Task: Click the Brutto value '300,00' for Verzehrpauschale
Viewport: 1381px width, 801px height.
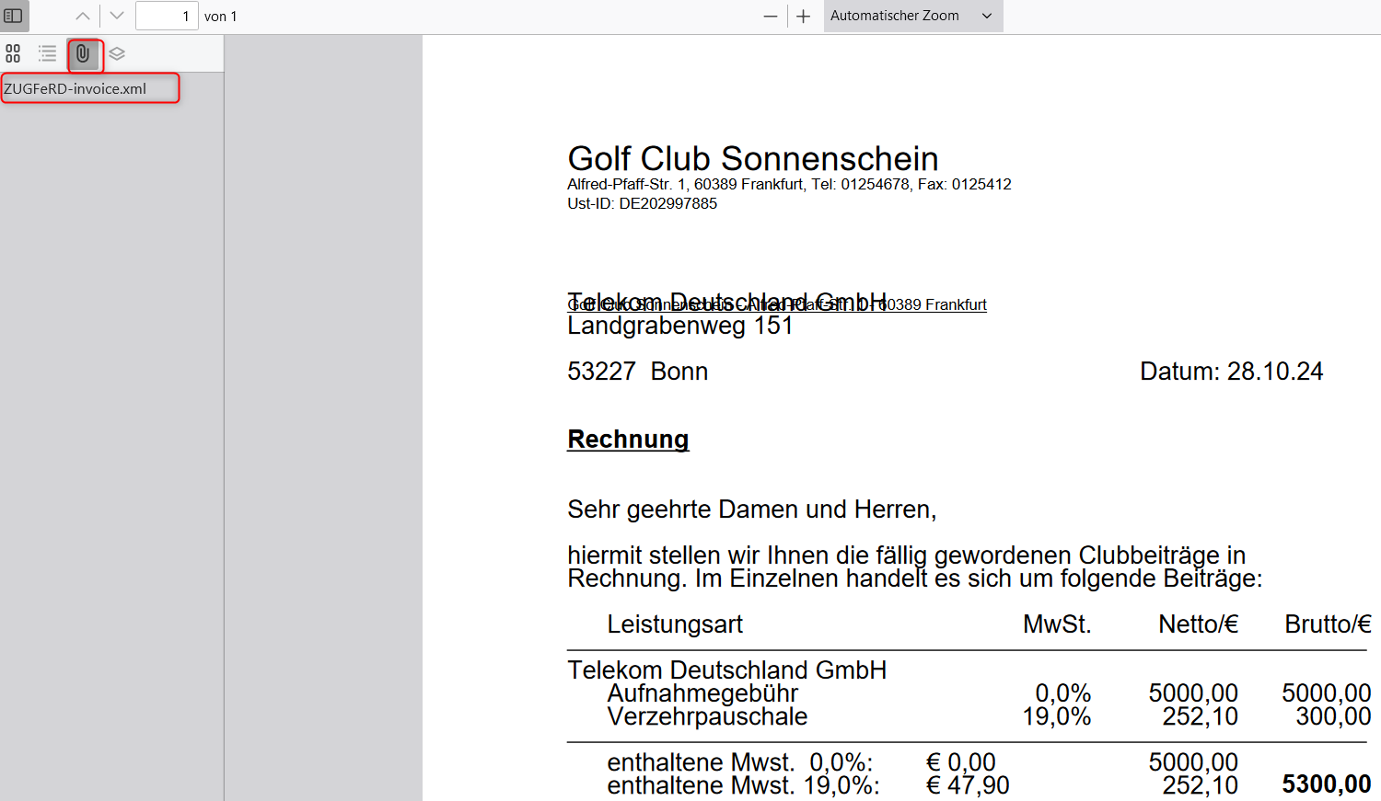Action: pyautogui.click(x=1333, y=716)
